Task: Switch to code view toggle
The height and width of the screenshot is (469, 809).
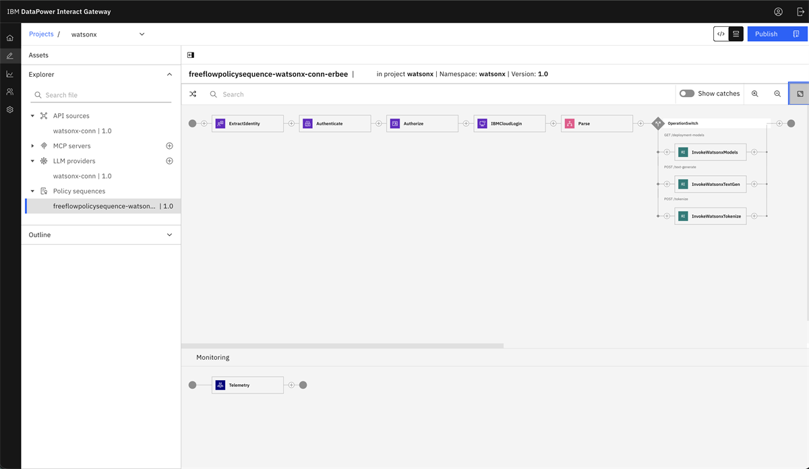Action: tap(721, 34)
